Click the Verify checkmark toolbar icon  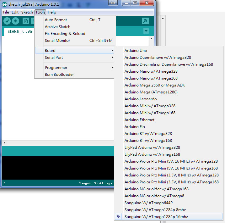(7, 21)
